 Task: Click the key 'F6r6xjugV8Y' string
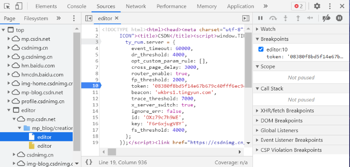coord(165,123)
